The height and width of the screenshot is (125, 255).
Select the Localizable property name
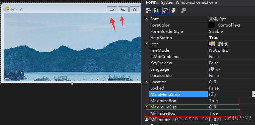click(x=161, y=76)
